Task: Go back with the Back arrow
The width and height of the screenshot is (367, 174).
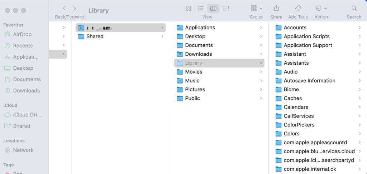Action: click(x=64, y=8)
